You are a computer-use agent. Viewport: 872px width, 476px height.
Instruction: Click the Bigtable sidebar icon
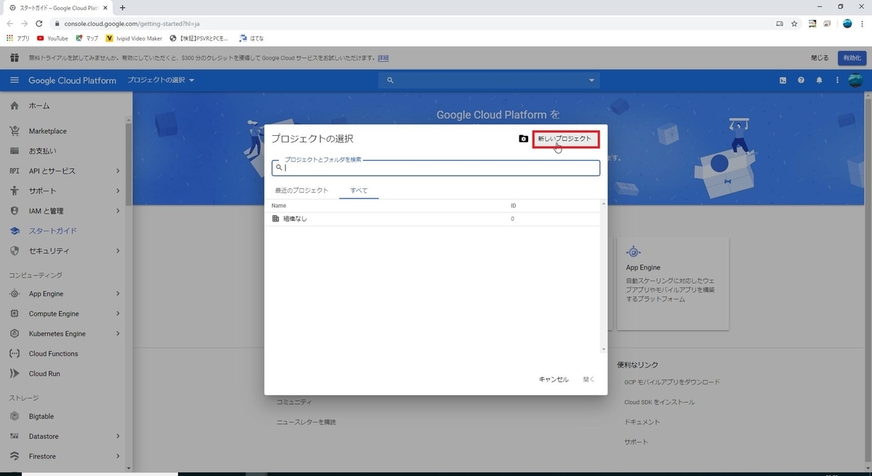[14, 416]
